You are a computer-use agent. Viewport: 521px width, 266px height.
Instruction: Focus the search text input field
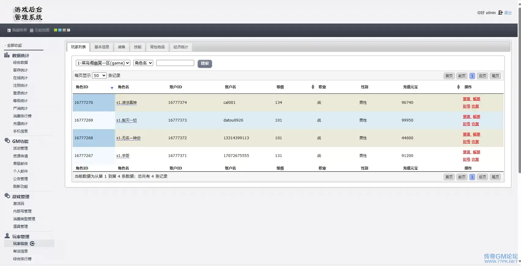click(175, 63)
